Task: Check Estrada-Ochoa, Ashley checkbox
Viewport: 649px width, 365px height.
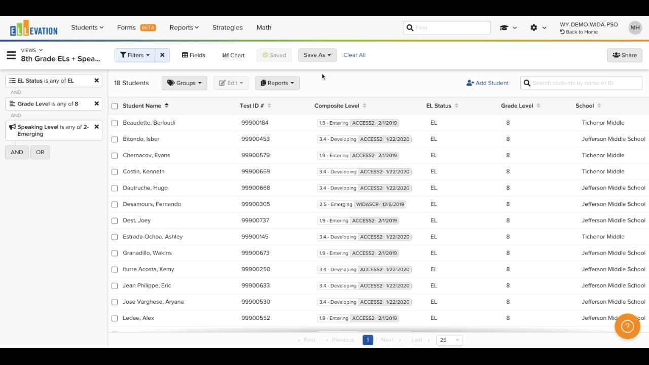Action: 115,237
